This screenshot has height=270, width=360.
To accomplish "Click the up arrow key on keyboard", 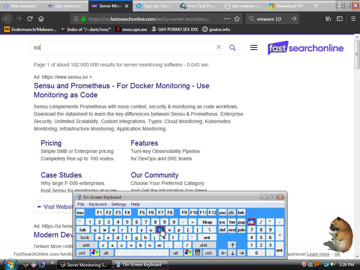I will click(233, 245).
